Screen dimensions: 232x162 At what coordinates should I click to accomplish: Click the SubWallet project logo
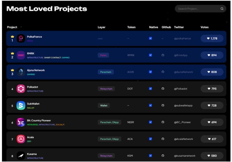tap(21, 105)
